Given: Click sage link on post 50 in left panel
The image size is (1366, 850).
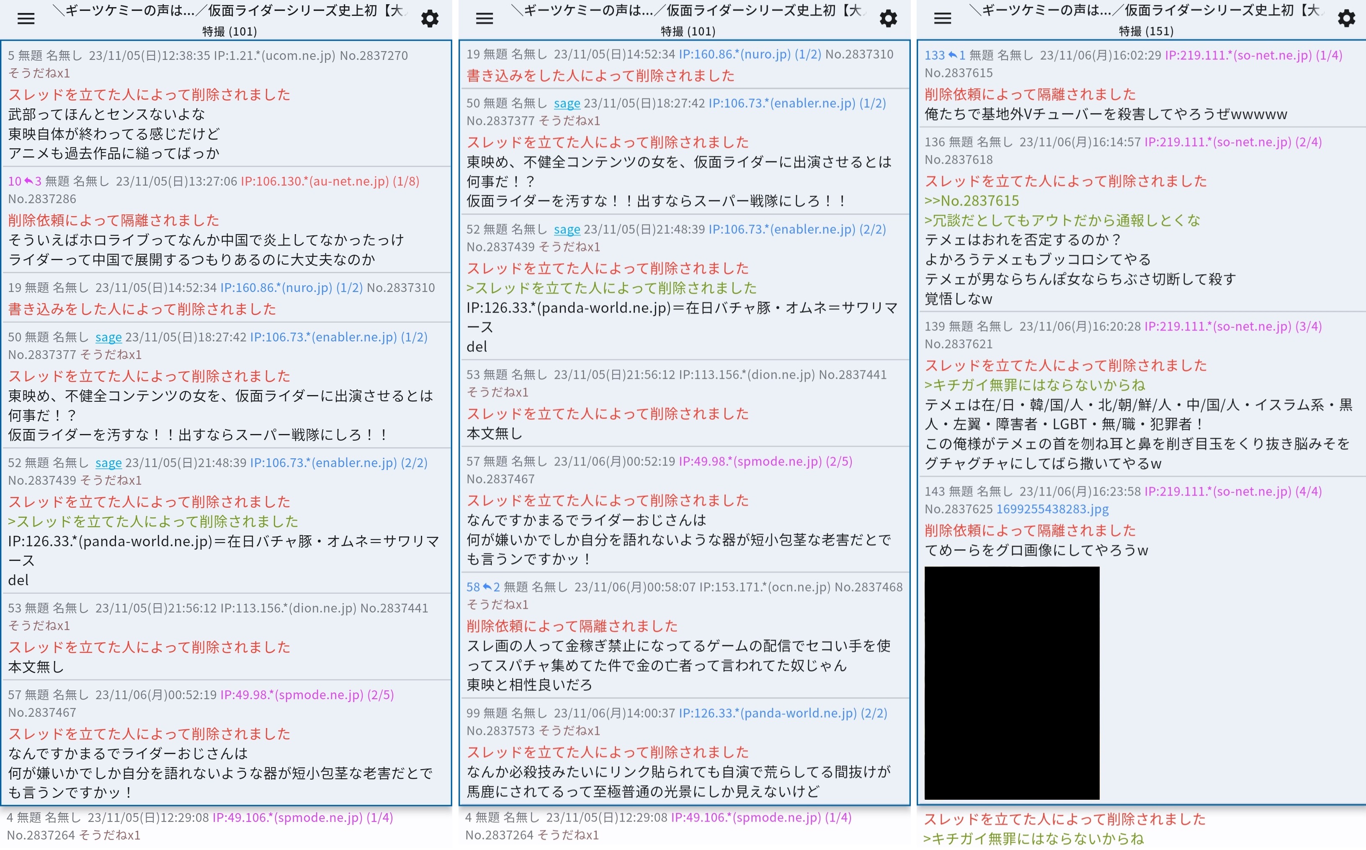Looking at the screenshot, I should (108, 337).
